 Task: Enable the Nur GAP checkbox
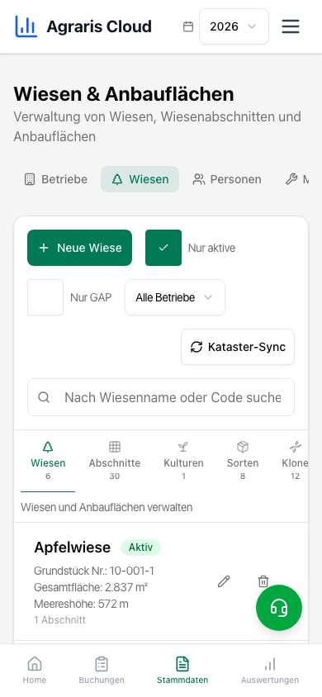(45, 297)
